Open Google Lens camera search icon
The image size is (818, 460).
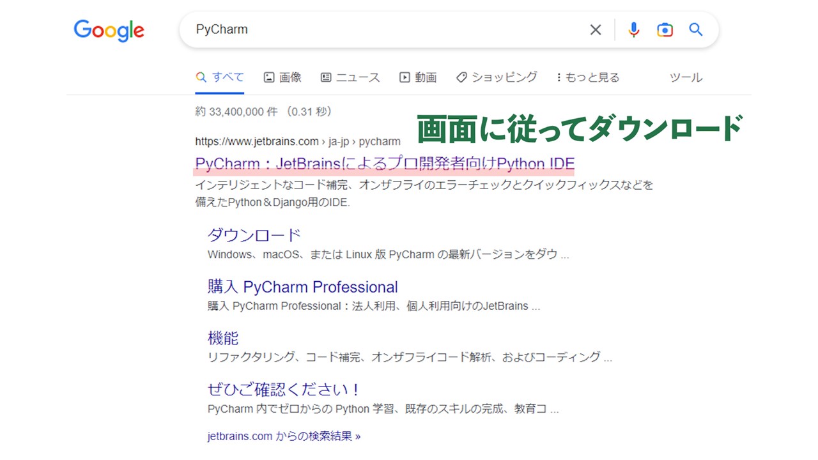[x=665, y=29]
